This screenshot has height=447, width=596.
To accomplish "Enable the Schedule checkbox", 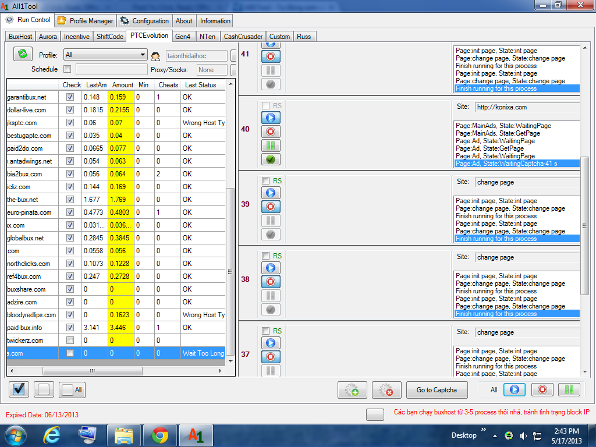I will point(67,69).
